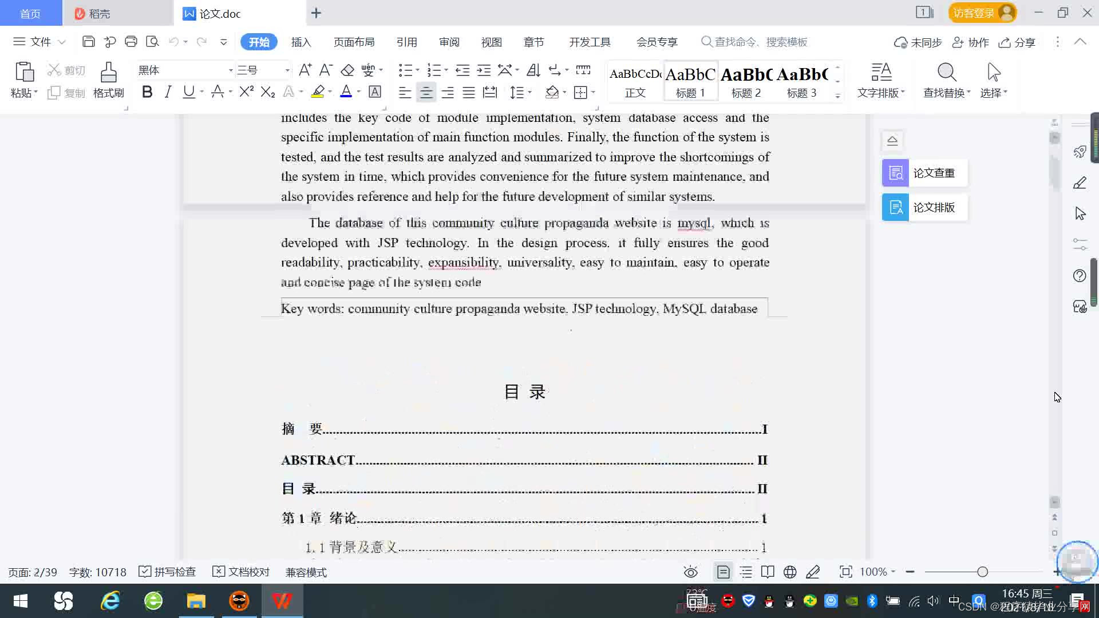This screenshot has height=618, width=1099.
Task: Open the zoom percentage 100% dropdown
Action: coord(877,572)
